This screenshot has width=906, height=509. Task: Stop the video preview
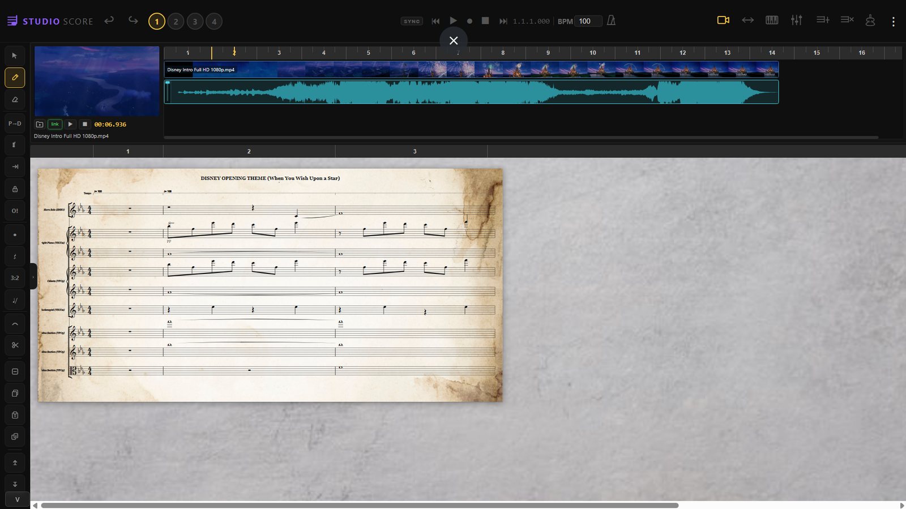85,124
